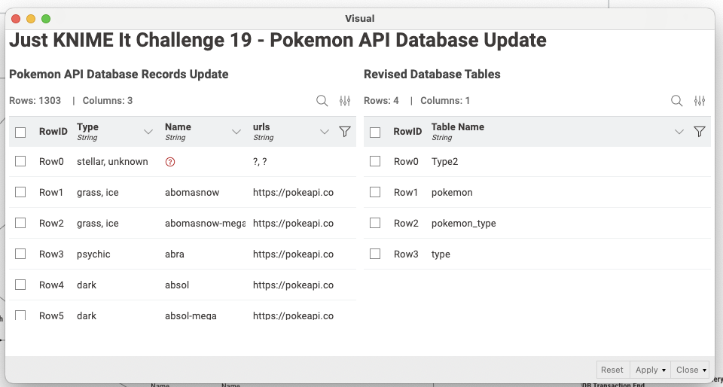This screenshot has width=723, height=387.
Task: Click filter icon in Pokemon records header
Action: 345,132
